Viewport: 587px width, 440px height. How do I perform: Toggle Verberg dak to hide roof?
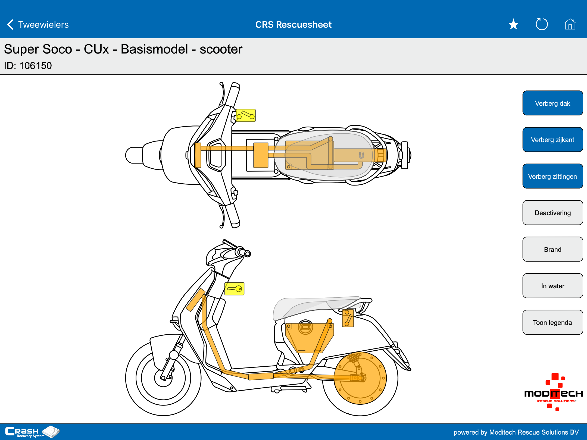552,103
